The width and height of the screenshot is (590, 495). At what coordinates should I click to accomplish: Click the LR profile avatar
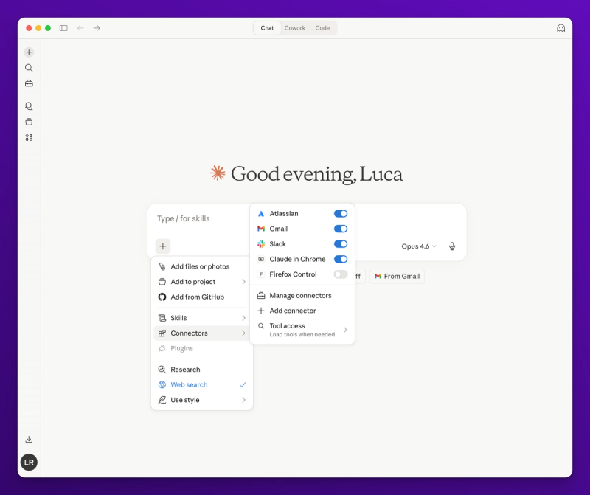pyautogui.click(x=28, y=462)
